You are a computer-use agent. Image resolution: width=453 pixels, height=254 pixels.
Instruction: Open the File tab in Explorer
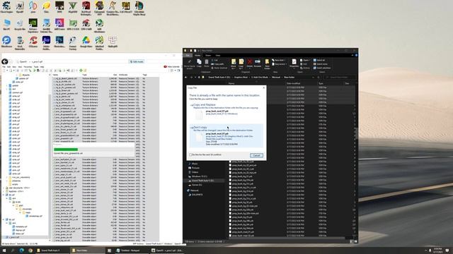pos(188,55)
